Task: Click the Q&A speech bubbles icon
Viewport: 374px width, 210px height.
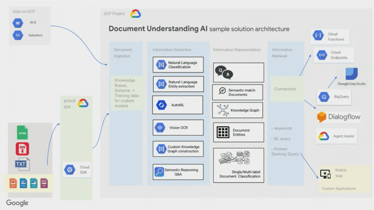Action: point(224,72)
